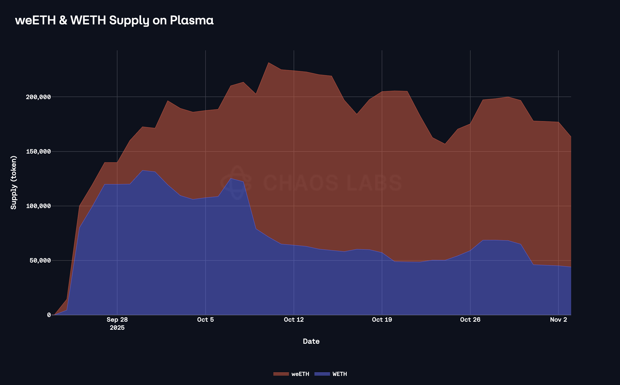Click the 150,000 y-axis tick label
620x385 pixels.
point(38,152)
